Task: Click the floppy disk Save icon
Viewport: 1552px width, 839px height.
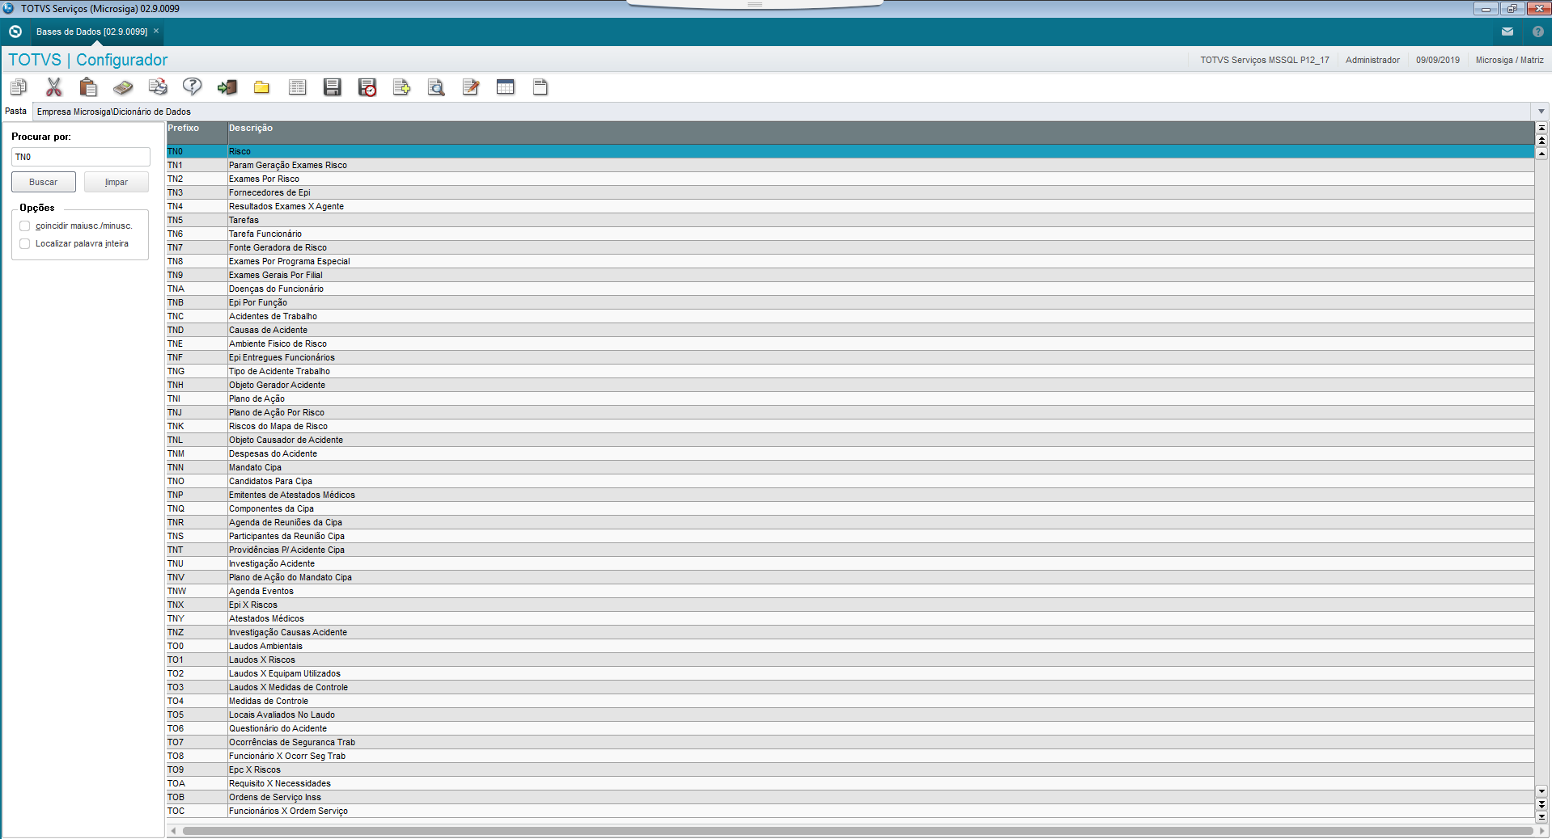Action: pyautogui.click(x=332, y=87)
